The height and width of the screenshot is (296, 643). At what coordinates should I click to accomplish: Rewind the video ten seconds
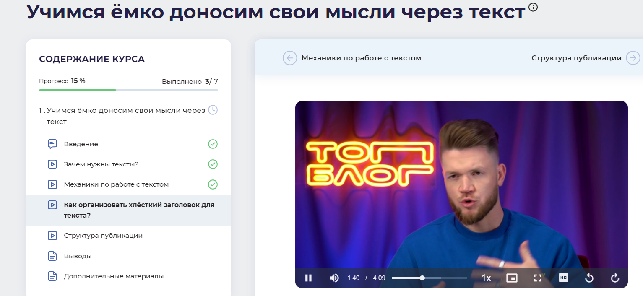click(589, 278)
